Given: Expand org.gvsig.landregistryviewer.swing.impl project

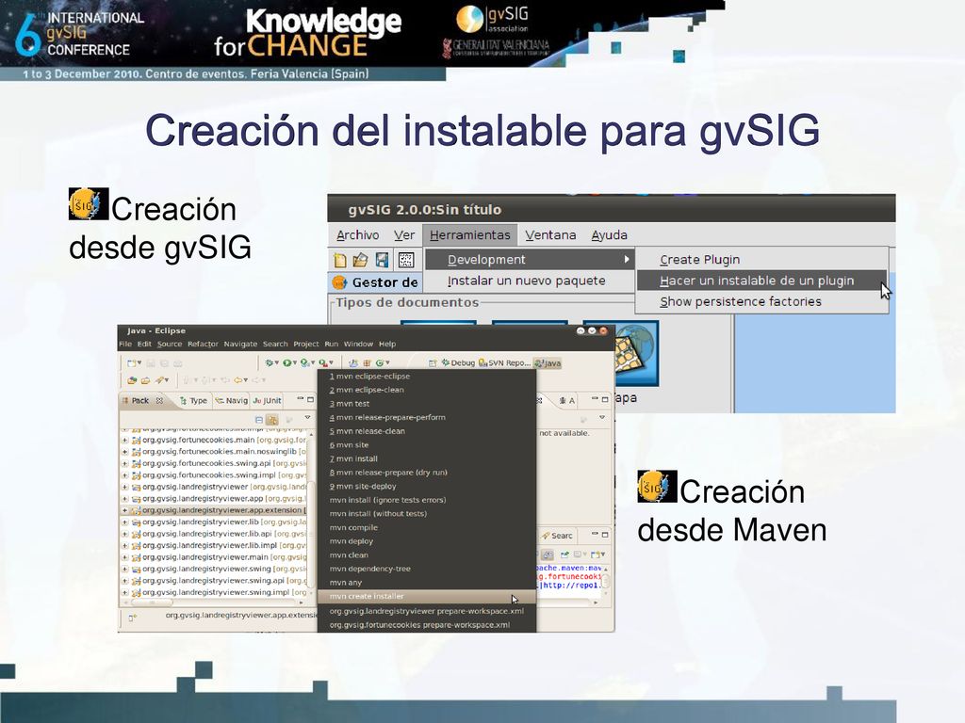Looking at the screenshot, I should point(125,593).
